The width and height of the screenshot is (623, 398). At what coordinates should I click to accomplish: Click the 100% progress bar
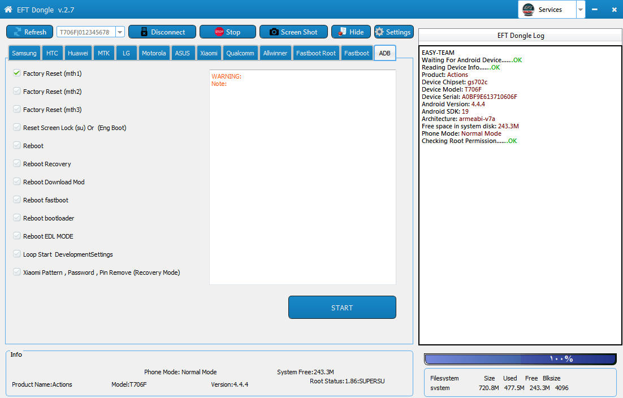(x=521, y=359)
